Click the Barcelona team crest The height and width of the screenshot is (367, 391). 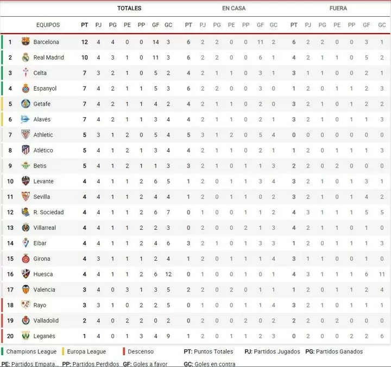point(26,42)
